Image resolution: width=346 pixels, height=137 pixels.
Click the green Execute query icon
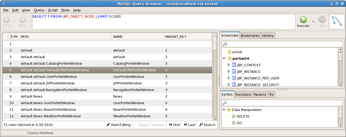(x=303, y=19)
